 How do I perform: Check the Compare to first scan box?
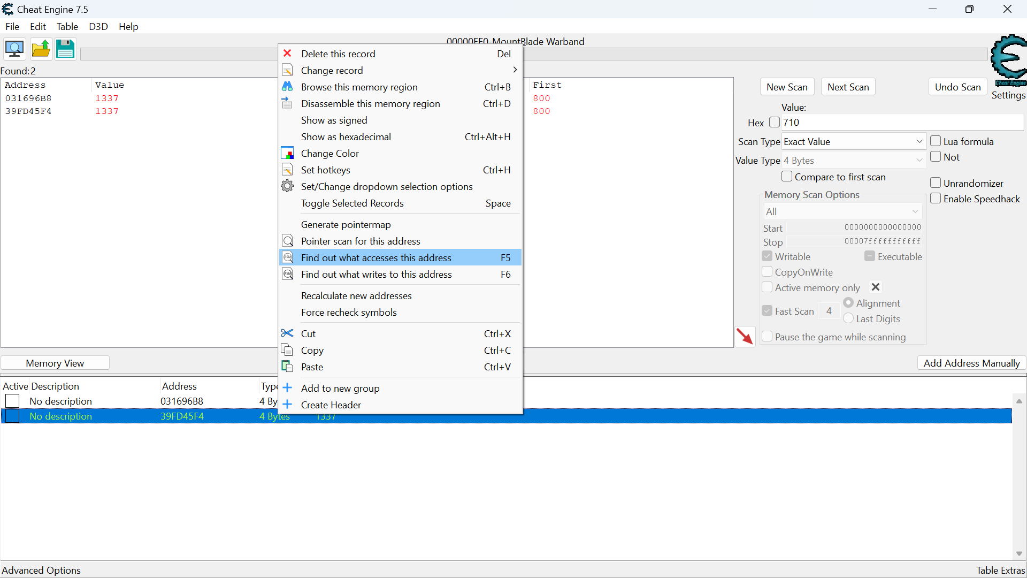pos(787,177)
